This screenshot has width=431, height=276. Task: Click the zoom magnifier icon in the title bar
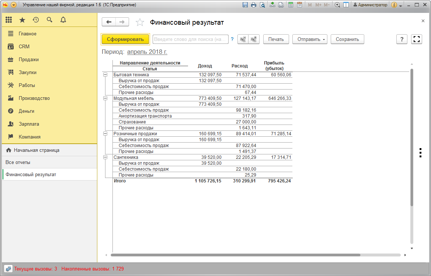click(x=337, y=5)
